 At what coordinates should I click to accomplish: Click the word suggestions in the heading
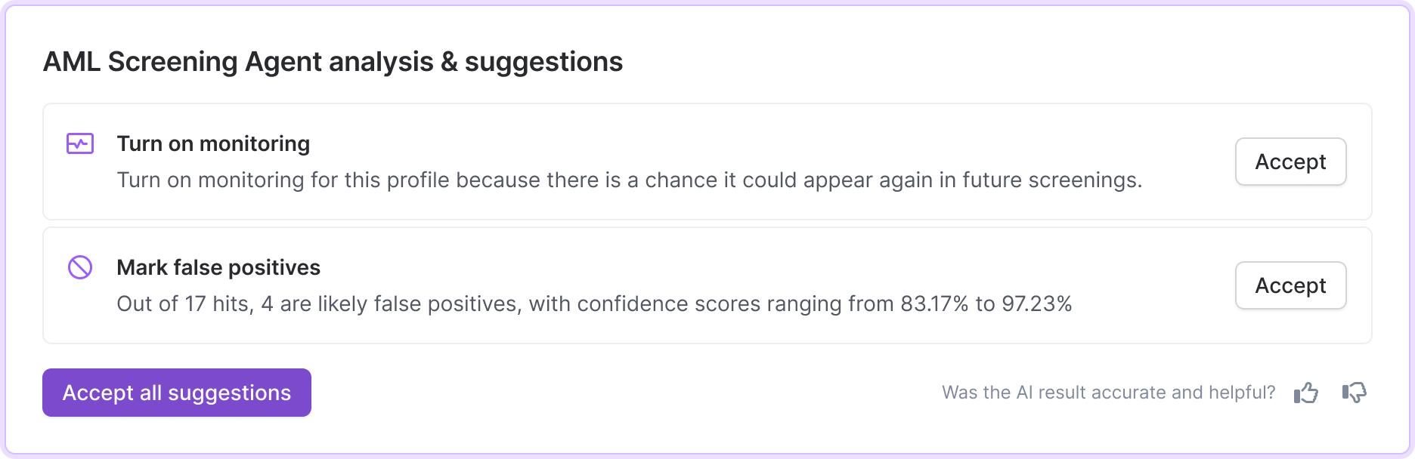tap(543, 62)
